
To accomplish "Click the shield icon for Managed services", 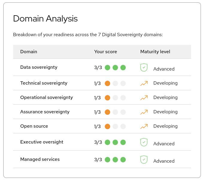I will point(144,160).
